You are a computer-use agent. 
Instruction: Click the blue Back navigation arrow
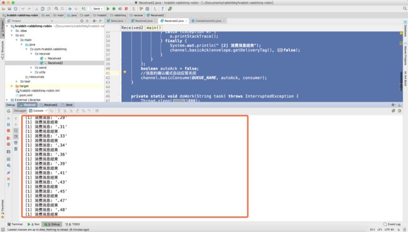coord(70,9)
